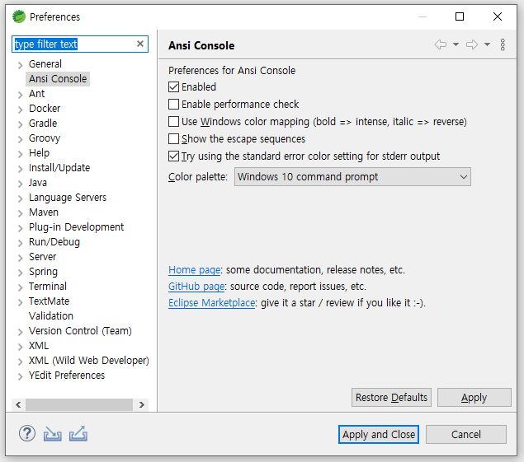Open the Help question mark icon
The image size is (524, 462).
click(x=27, y=434)
